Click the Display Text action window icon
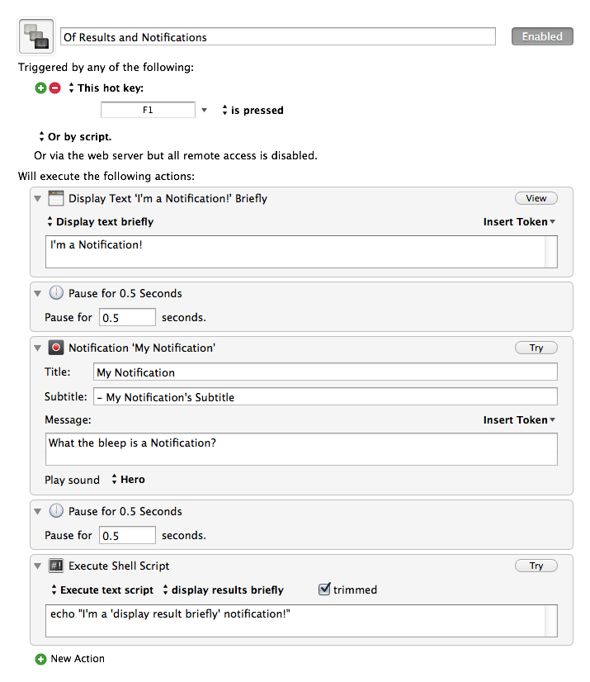Image resolution: width=590 pixels, height=682 pixels. [56, 198]
